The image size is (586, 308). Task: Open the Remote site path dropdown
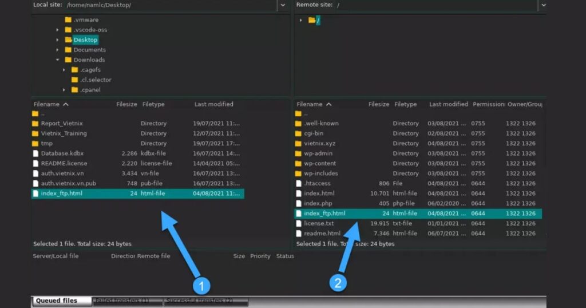coord(544,5)
